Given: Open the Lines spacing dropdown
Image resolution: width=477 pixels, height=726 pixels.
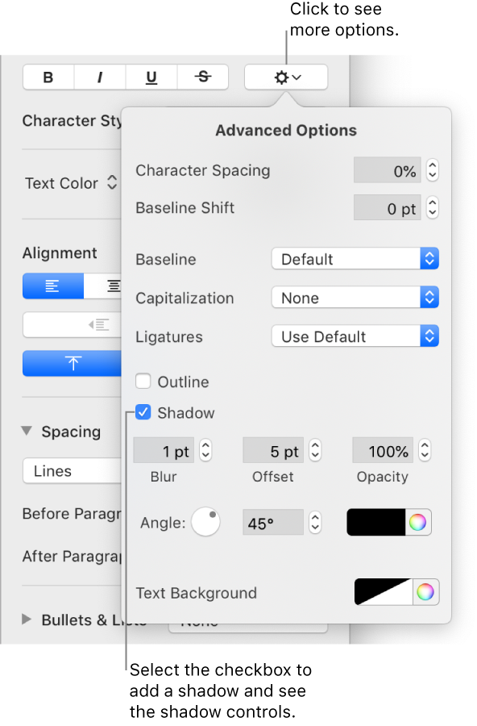Looking at the screenshot, I should click(72, 470).
